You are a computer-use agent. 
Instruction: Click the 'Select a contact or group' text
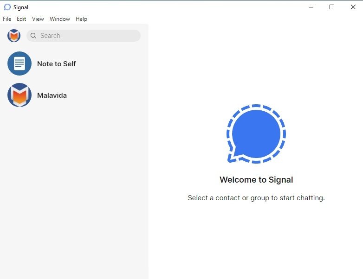pyautogui.click(x=256, y=198)
